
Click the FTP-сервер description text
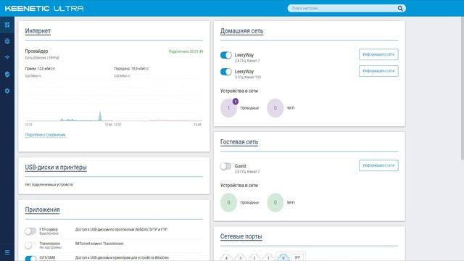point(121,230)
